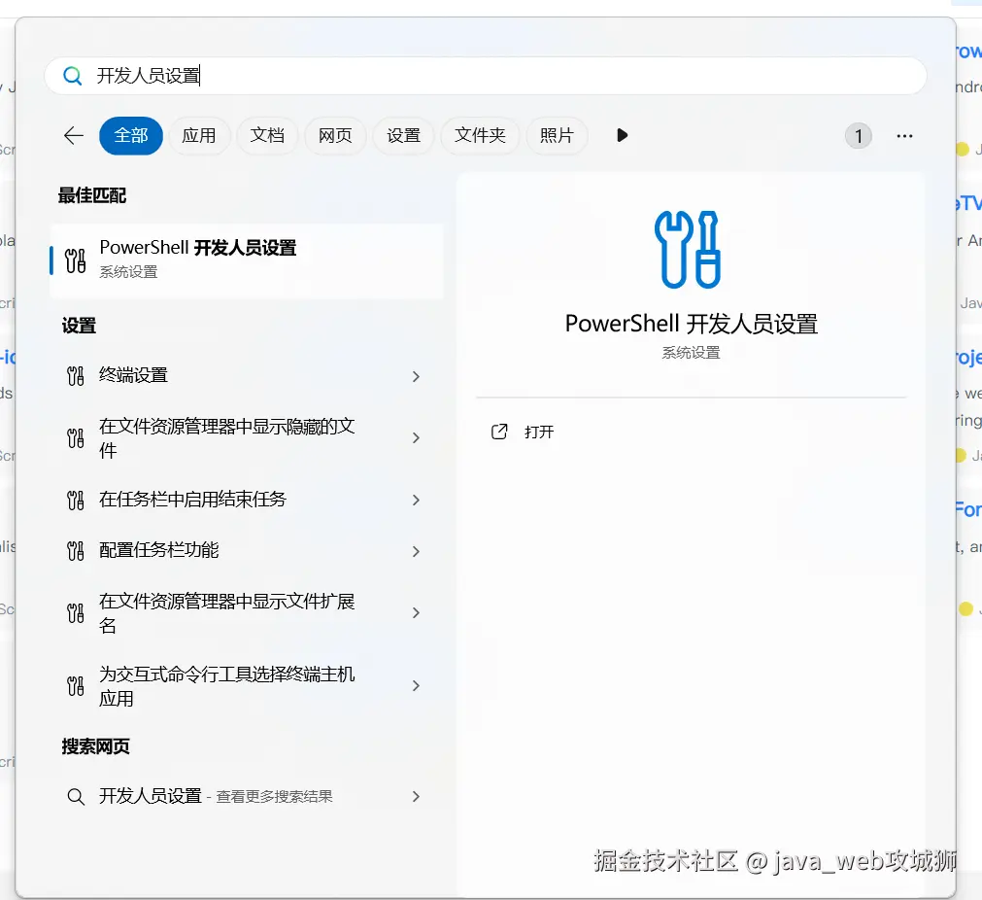Open the three-dot more options menu
Screen dimensions: 982x900
904,136
